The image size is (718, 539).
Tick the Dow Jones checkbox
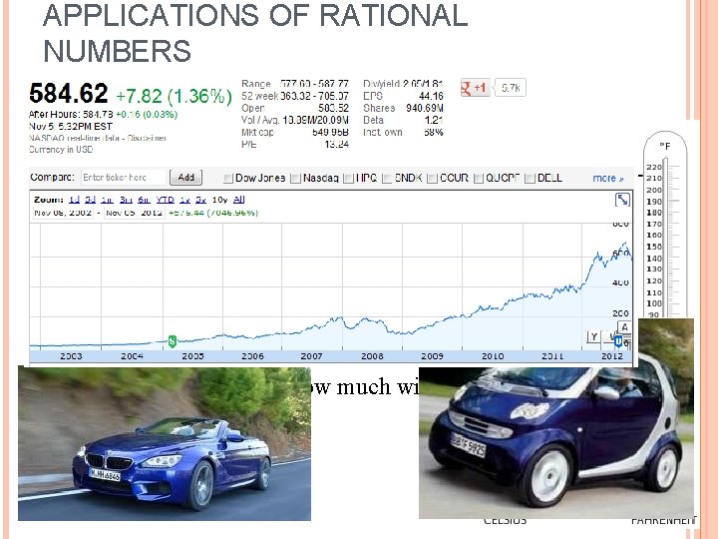[x=228, y=179]
